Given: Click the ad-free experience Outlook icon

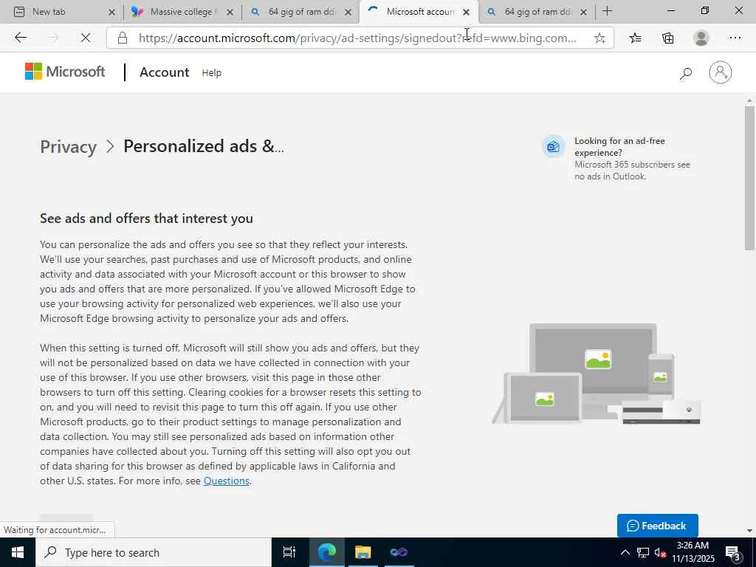Looking at the screenshot, I should pos(554,147).
